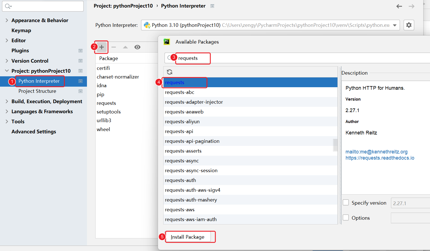Screen dimensions: 430x251
Task: Open the Plugins settings page
Action: 20,51
